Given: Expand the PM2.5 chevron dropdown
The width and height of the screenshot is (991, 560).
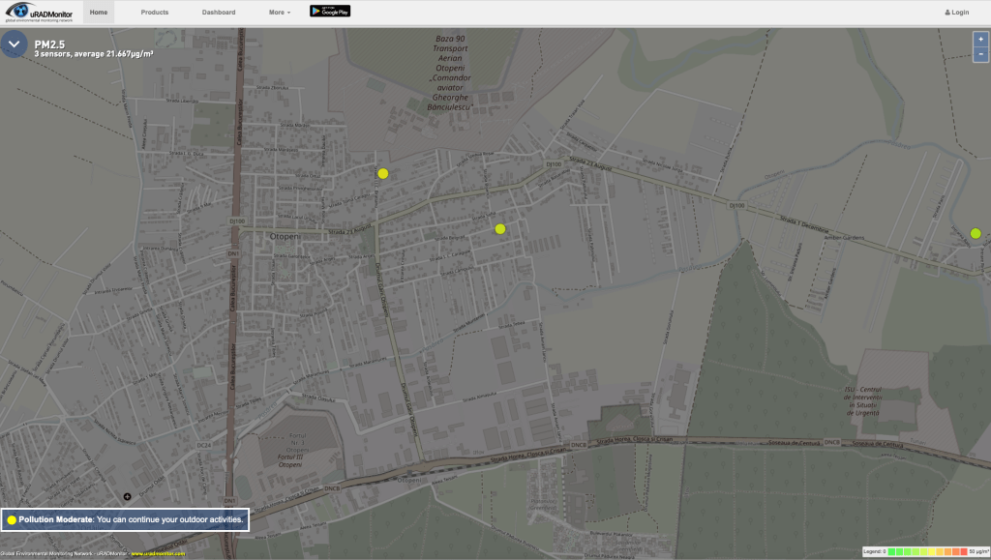Looking at the screenshot, I should (15, 44).
